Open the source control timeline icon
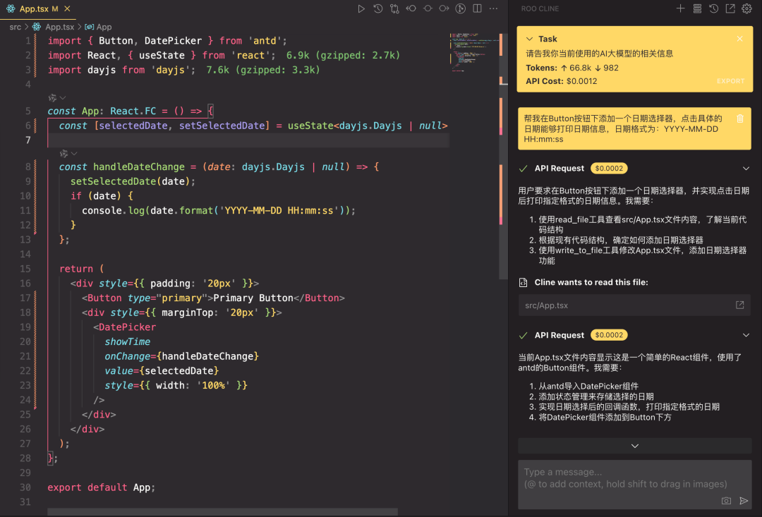This screenshot has width=762, height=517. click(x=378, y=8)
